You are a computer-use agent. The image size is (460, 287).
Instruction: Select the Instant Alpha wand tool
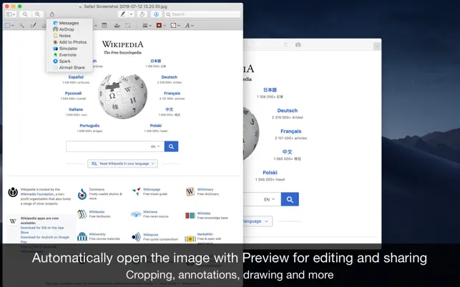(21, 26)
